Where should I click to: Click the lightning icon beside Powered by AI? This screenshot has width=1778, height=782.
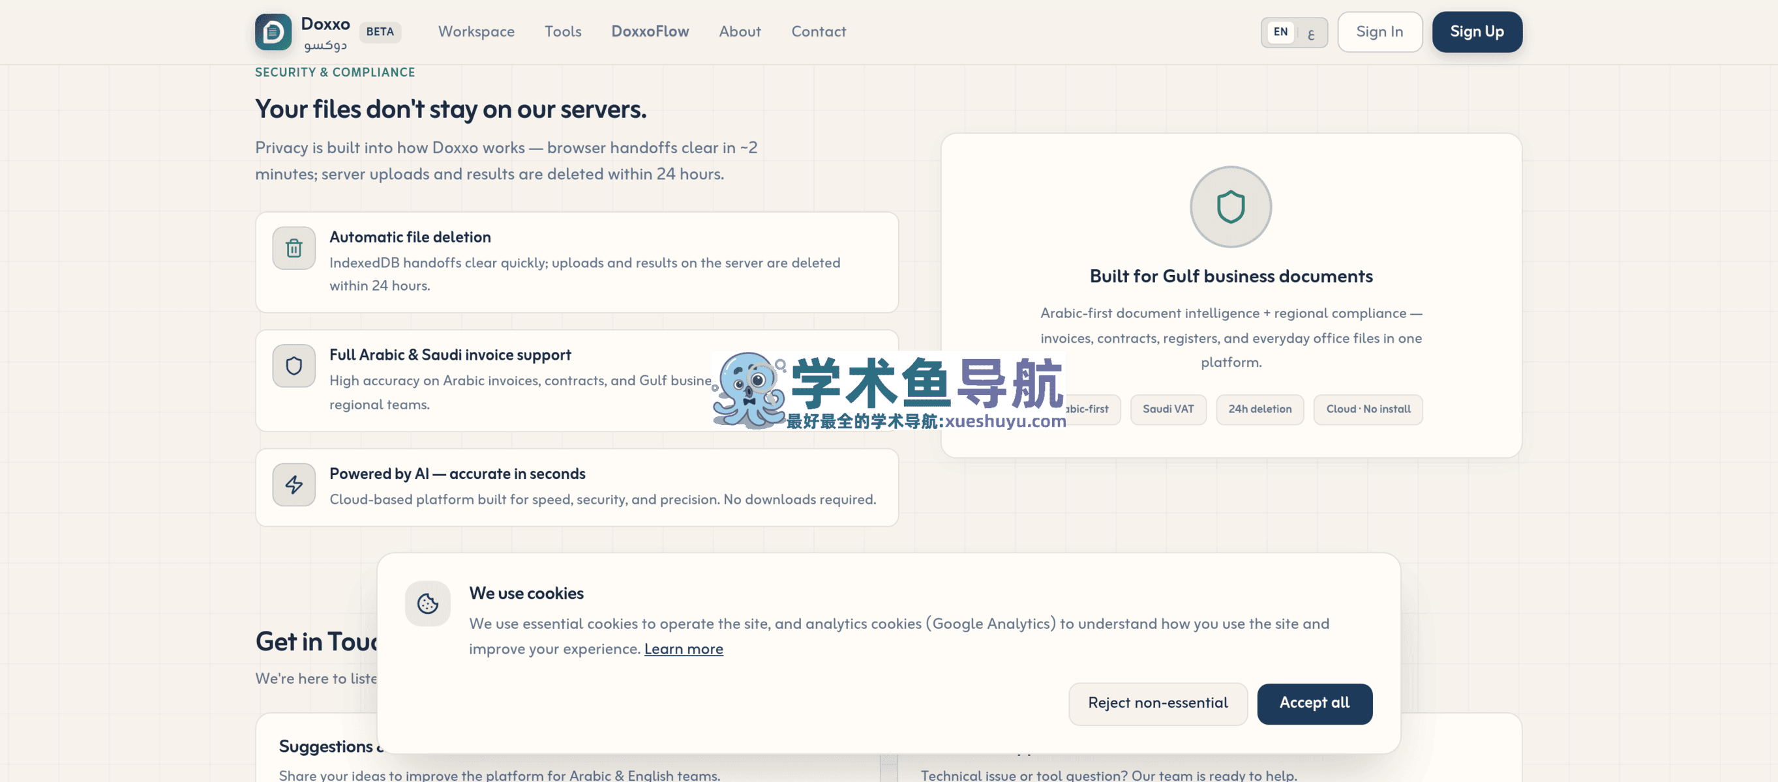click(x=294, y=485)
